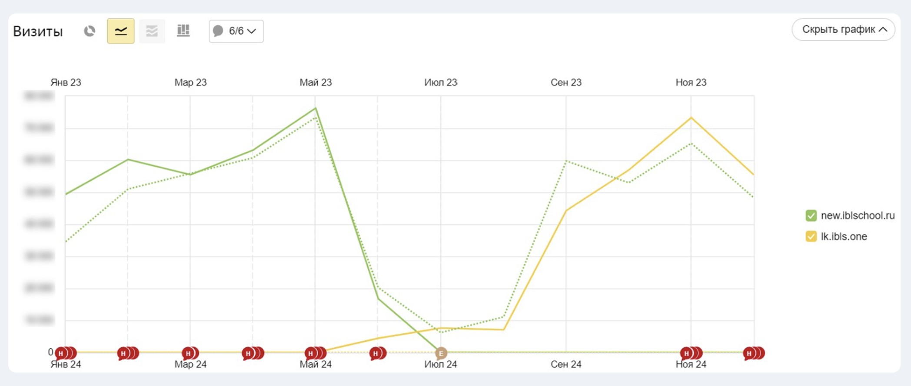Open the beige E marker at Июл 24

[x=441, y=353]
